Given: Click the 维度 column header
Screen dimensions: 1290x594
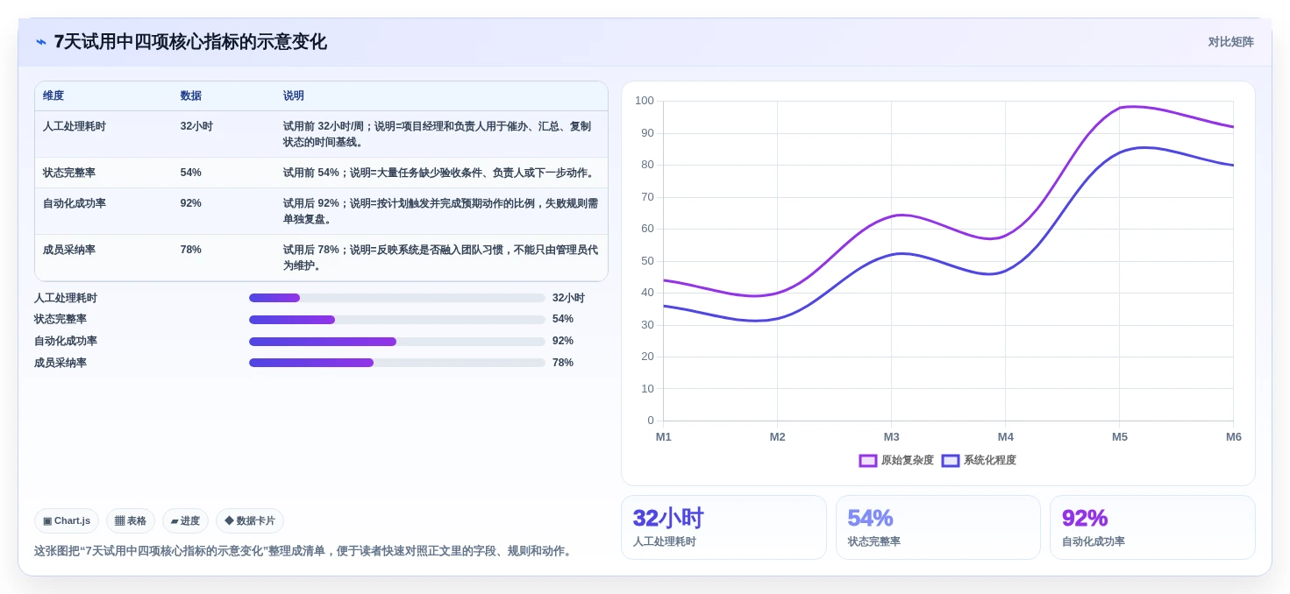Looking at the screenshot, I should (53, 95).
